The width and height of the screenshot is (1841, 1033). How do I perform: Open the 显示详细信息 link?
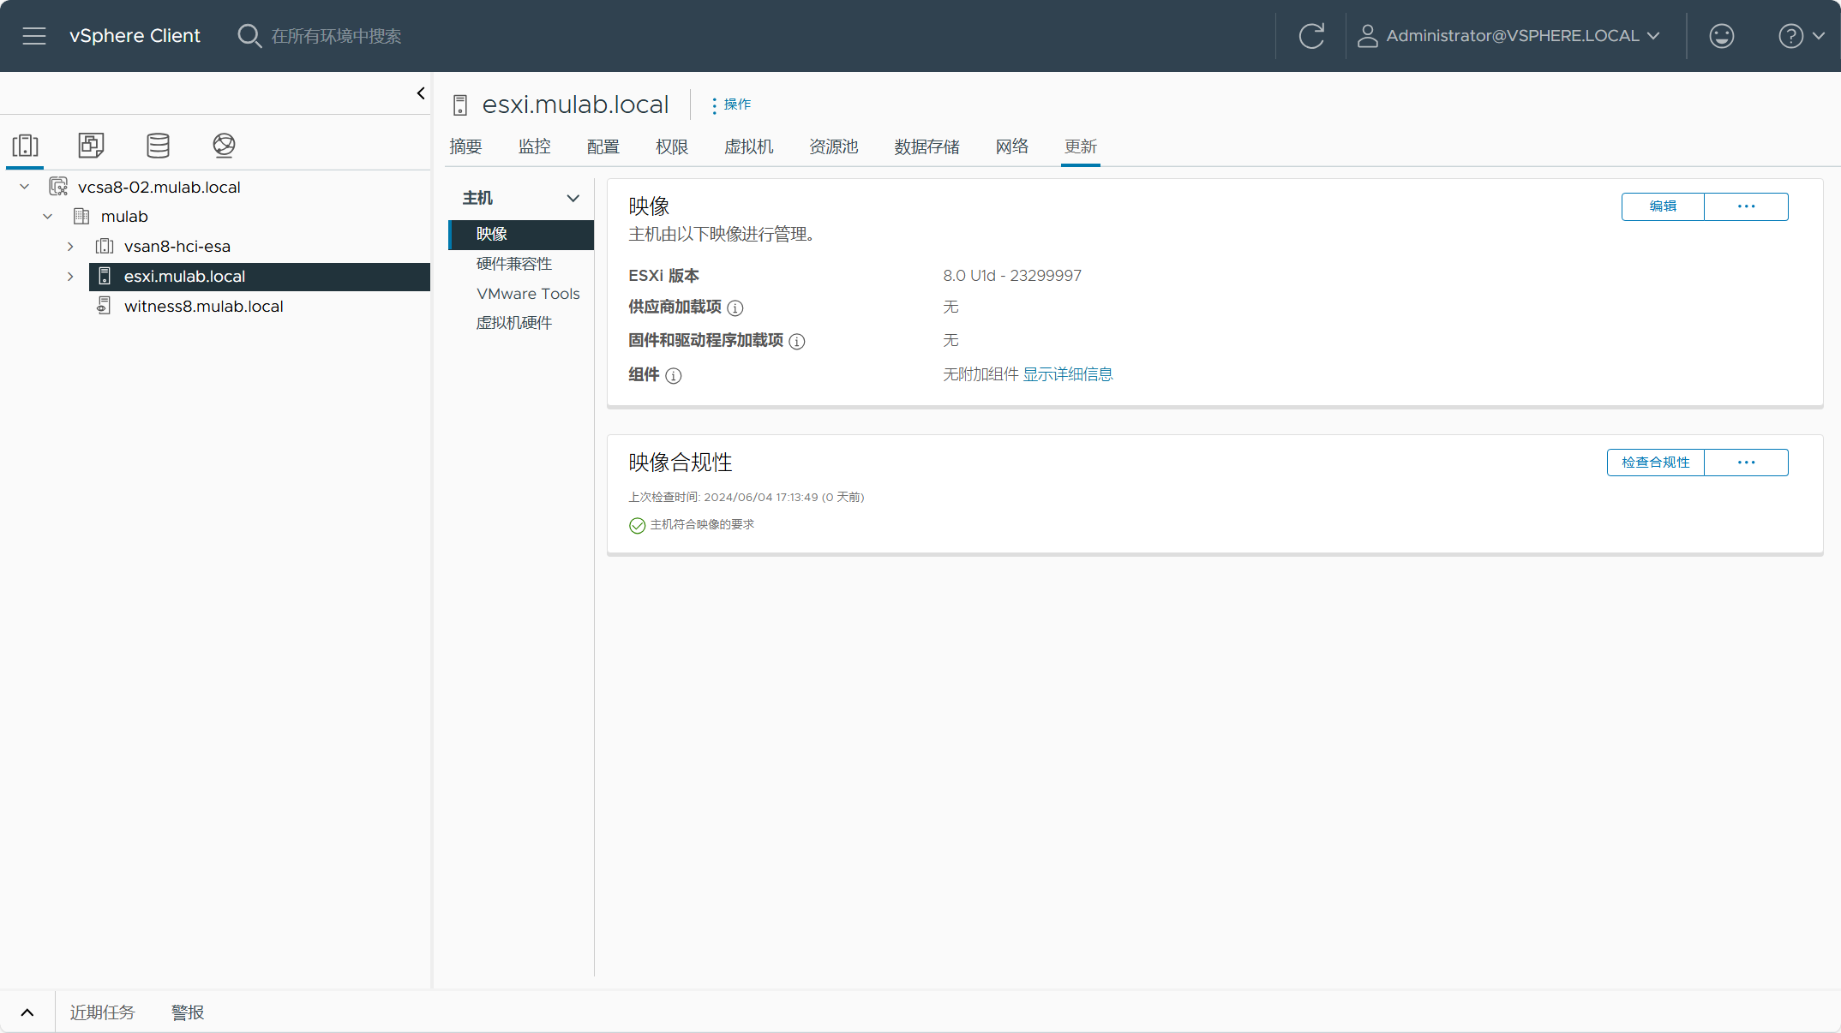[x=1068, y=374]
